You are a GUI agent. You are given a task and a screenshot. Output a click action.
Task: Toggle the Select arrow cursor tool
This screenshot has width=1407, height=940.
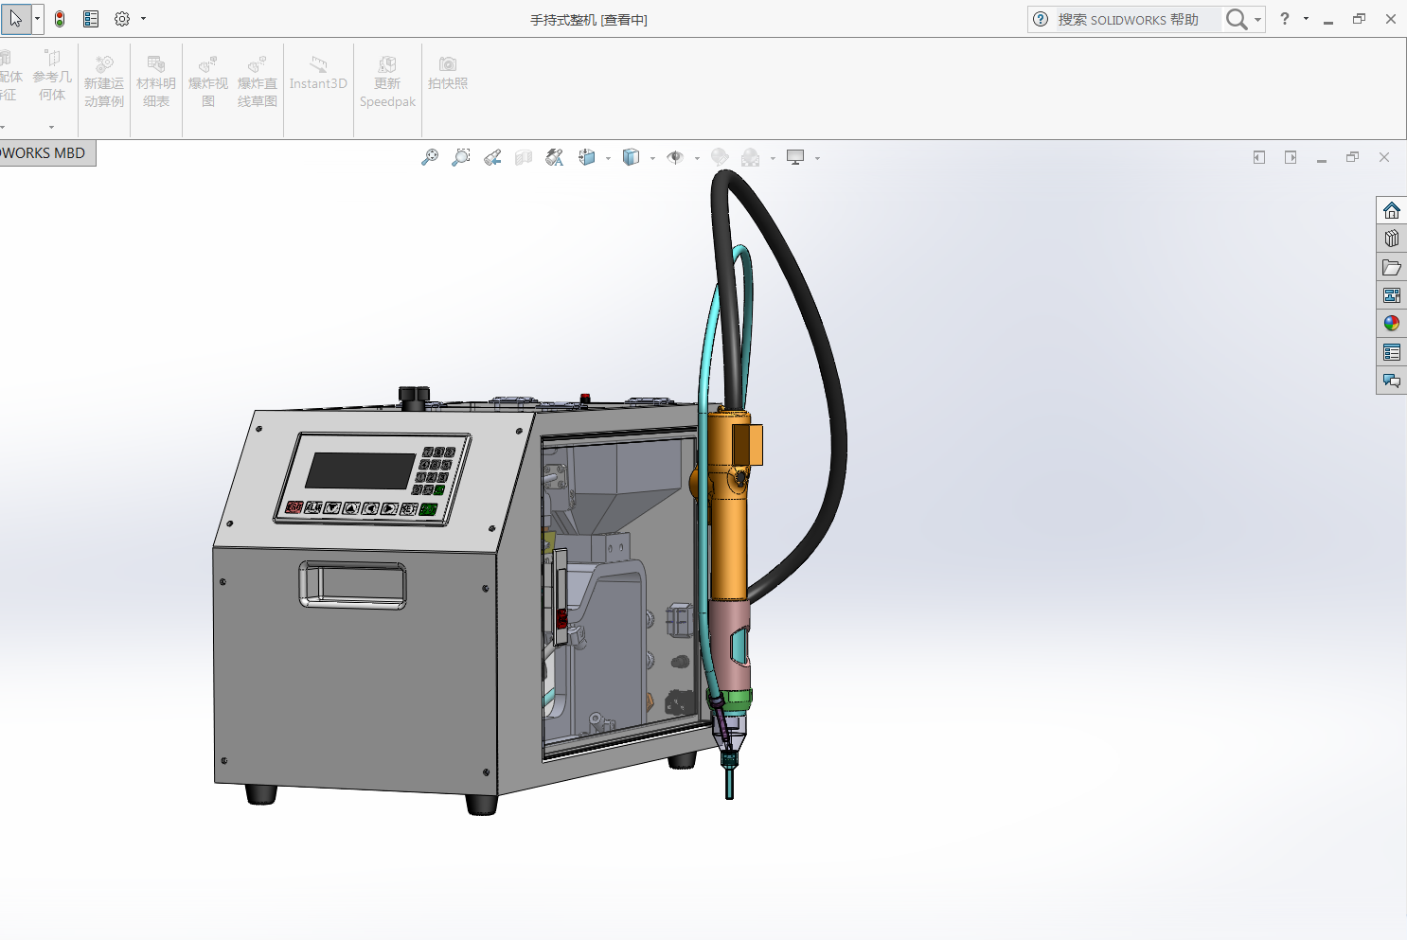[16, 19]
